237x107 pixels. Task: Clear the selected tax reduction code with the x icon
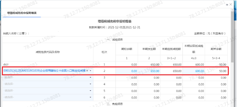[87, 71]
